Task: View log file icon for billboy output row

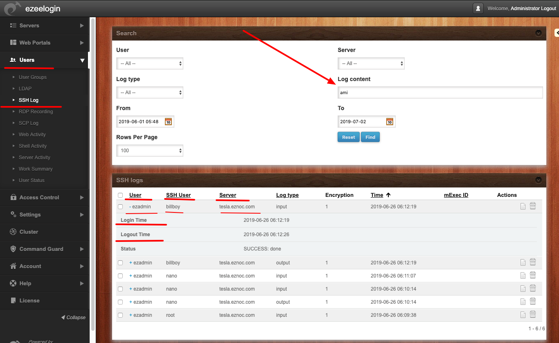Action: (x=523, y=262)
